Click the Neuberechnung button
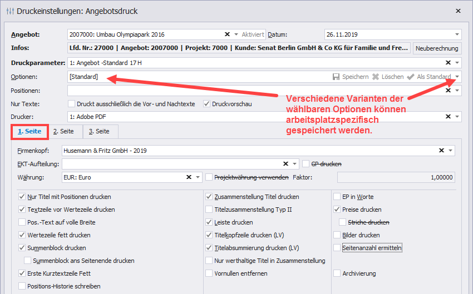Viewport: 473px width, 294px height. (x=437, y=48)
